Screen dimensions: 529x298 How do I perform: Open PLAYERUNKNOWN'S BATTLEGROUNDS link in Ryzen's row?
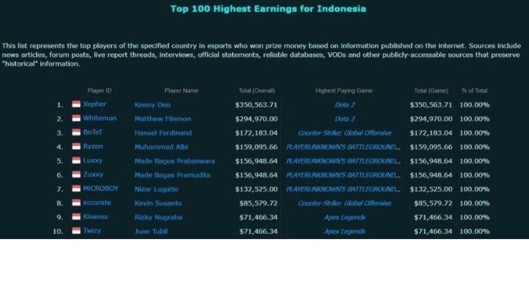pyautogui.click(x=343, y=147)
